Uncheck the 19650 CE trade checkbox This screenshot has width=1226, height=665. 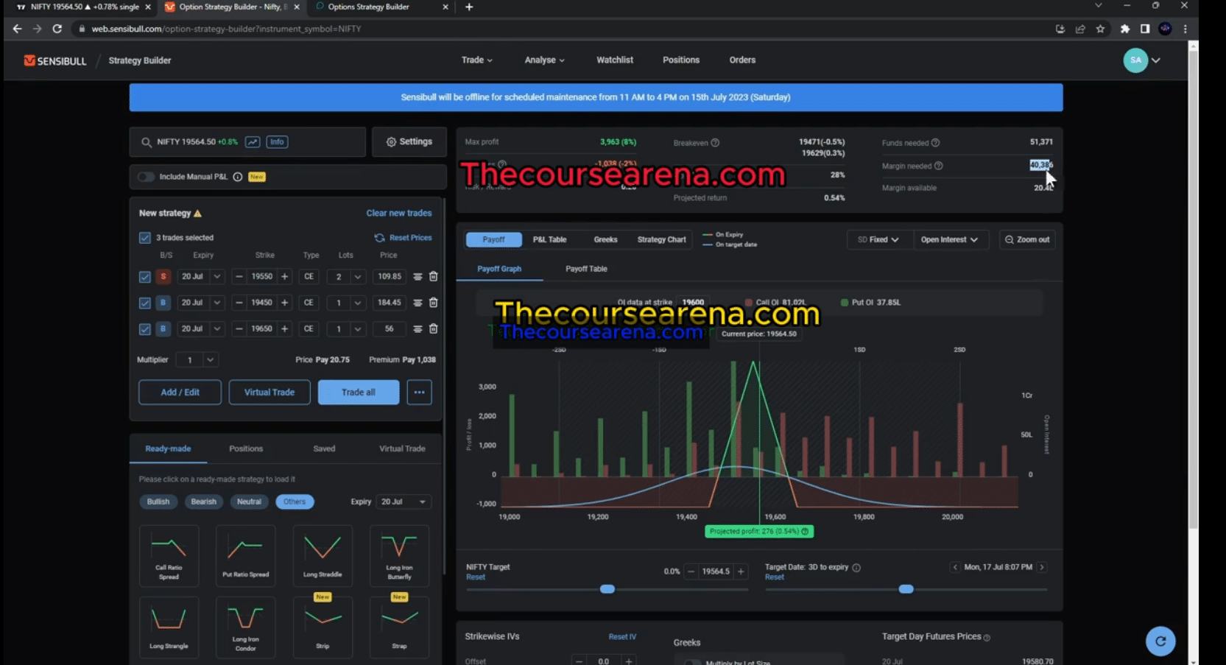pyautogui.click(x=145, y=329)
